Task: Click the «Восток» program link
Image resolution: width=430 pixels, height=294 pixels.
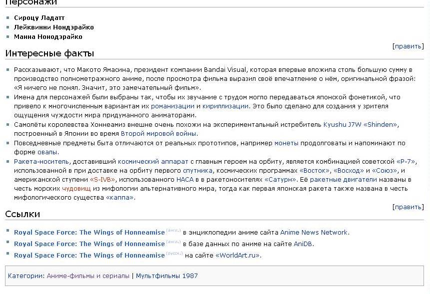Action: tap(314, 171)
